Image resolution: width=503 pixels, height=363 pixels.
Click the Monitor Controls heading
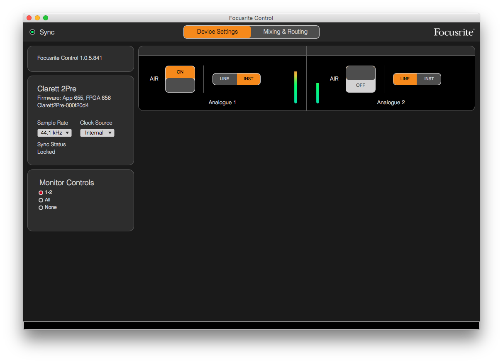click(x=67, y=183)
